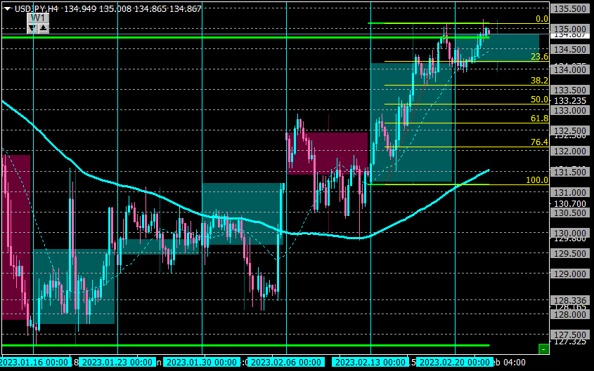The image size is (594, 371).
Task: Click the 2023.01.23 00:00 date marker
Action: pyautogui.click(x=117, y=363)
